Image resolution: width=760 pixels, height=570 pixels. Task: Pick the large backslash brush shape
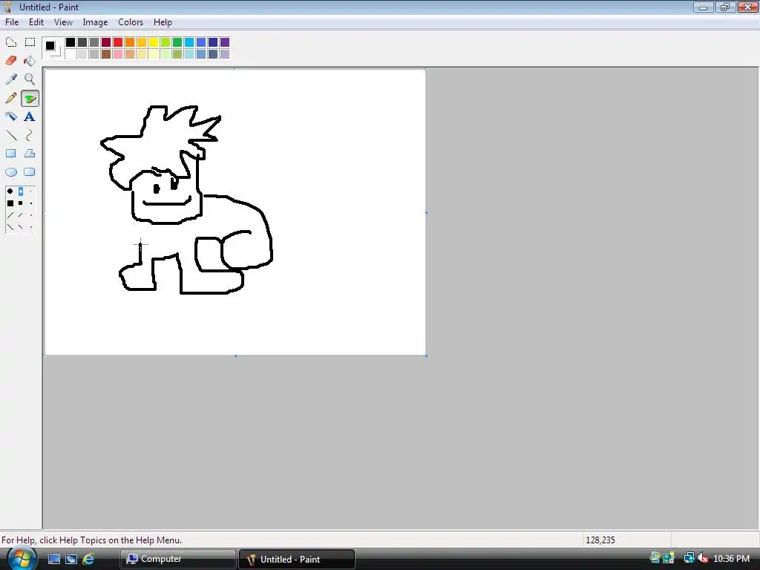tap(10, 227)
